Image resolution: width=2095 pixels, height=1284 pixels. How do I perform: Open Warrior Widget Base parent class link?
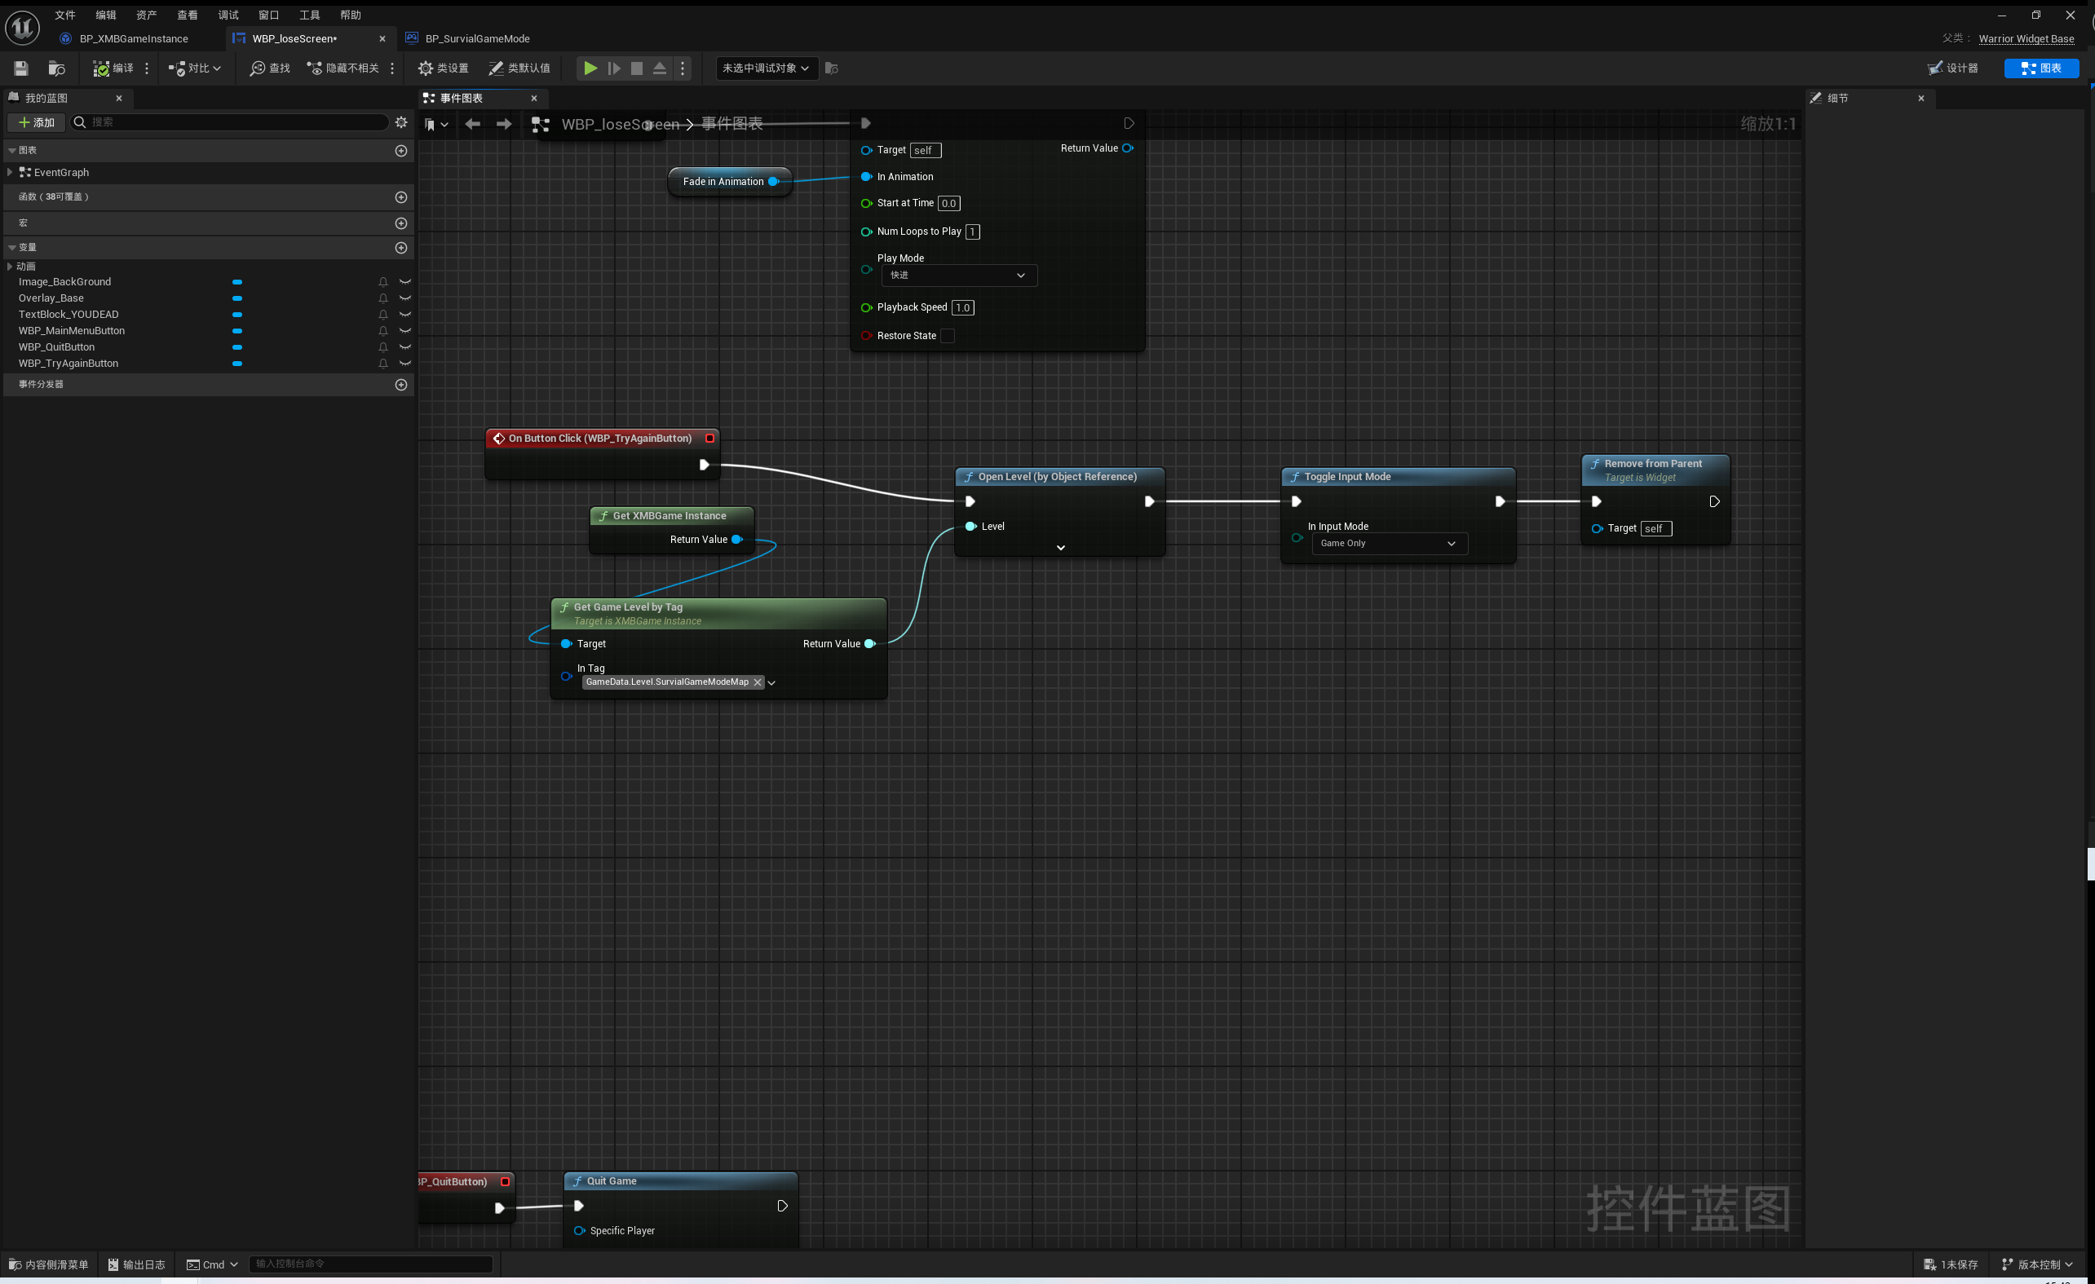pyautogui.click(x=2026, y=38)
